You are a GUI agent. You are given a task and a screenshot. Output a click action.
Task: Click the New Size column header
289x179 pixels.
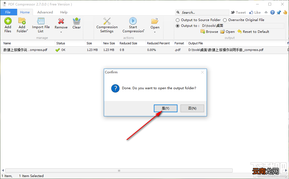(x=110, y=43)
